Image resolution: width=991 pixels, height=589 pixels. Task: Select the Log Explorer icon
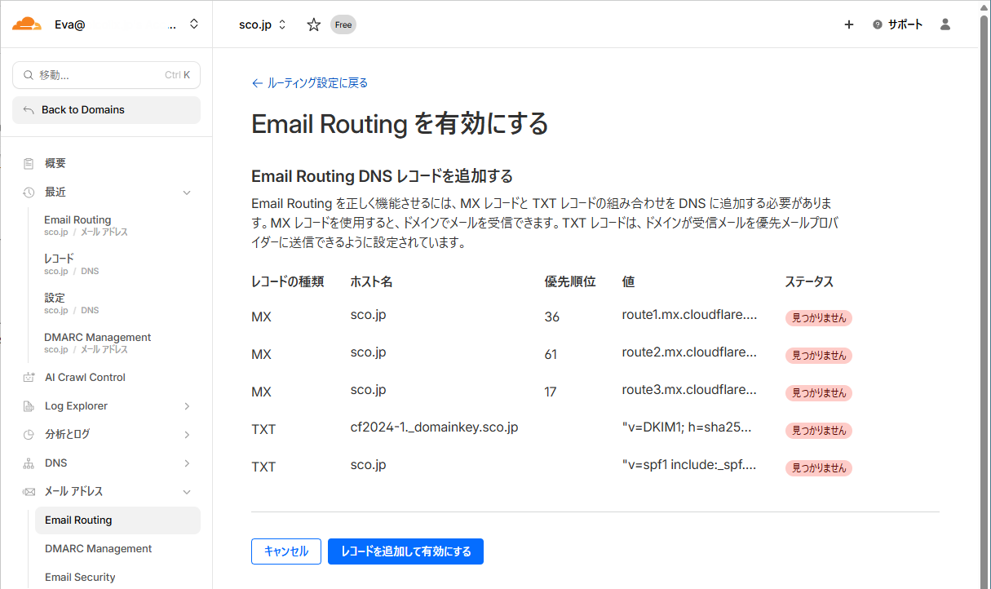(x=27, y=405)
